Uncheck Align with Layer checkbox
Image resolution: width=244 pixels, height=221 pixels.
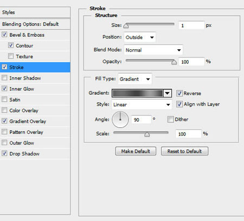tap(179, 104)
